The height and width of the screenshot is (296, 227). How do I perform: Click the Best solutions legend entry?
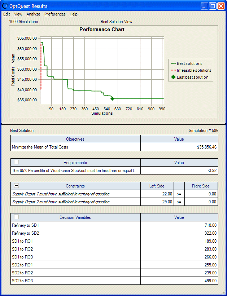pyautogui.click(x=186, y=63)
